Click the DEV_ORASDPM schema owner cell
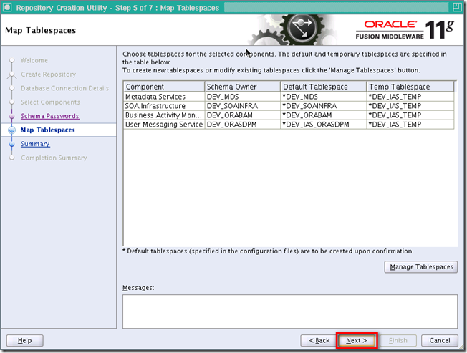This screenshot has width=467, height=353. point(242,125)
